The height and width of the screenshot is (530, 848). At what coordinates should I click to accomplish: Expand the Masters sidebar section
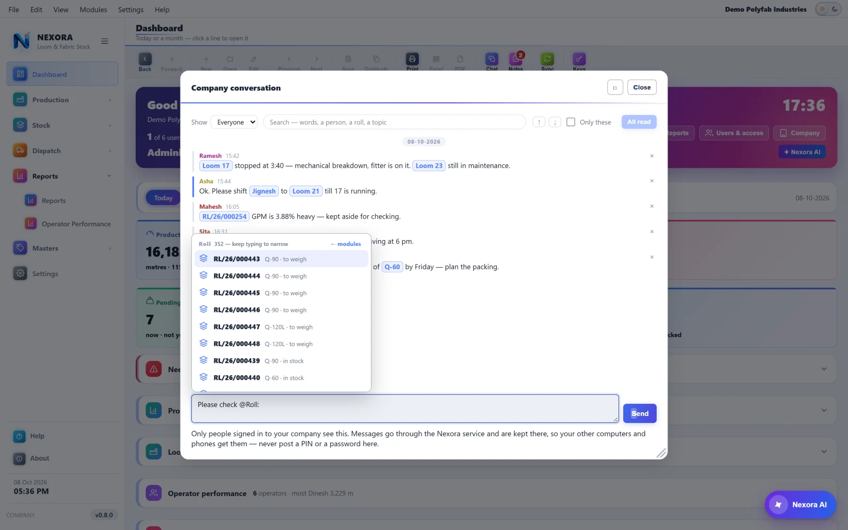(62, 248)
